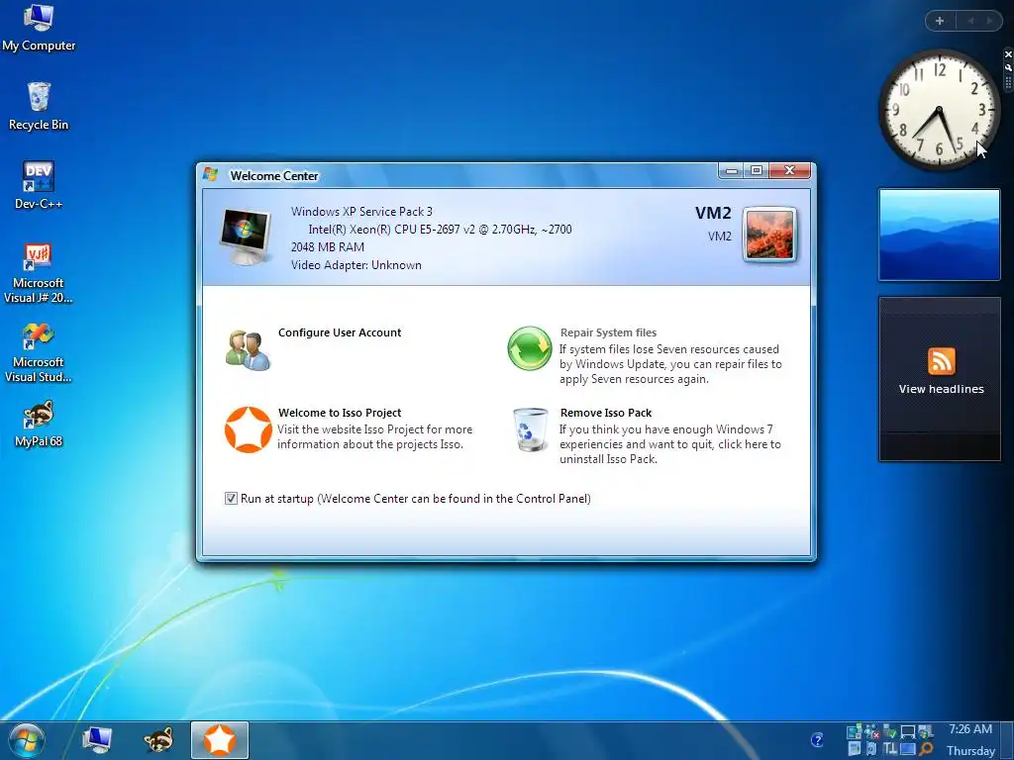Click the tray icon with green checkmark
Viewport: 1014px width, 760px height.
[x=890, y=731]
